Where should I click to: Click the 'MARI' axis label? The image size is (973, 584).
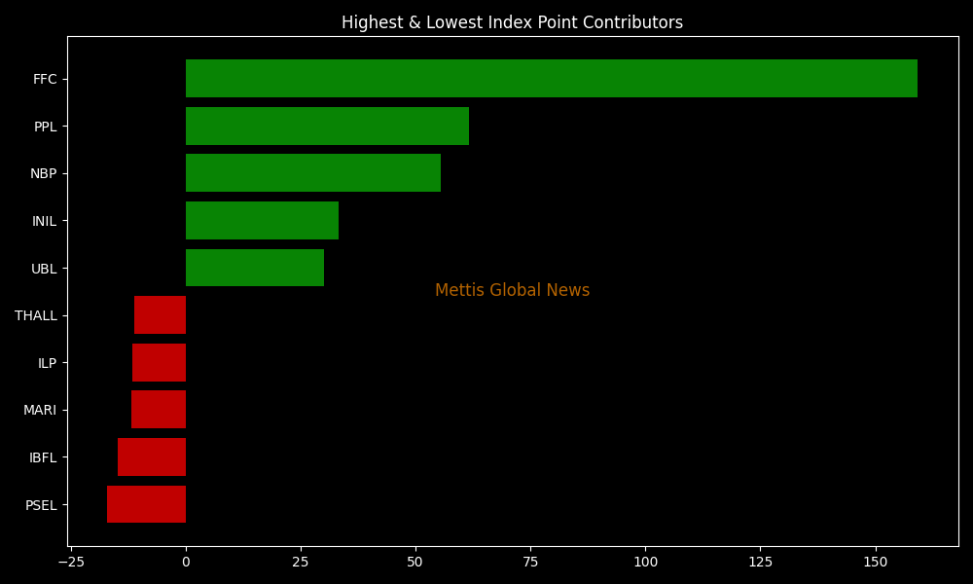click(40, 410)
